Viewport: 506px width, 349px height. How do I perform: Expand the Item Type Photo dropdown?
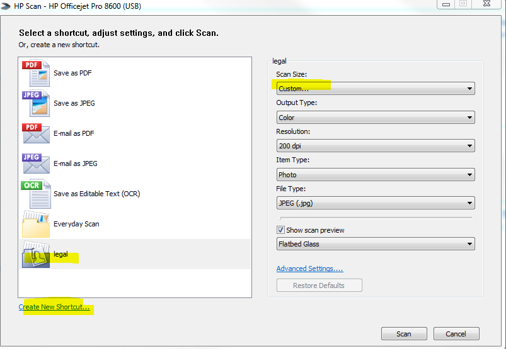pyautogui.click(x=376, y=175)
